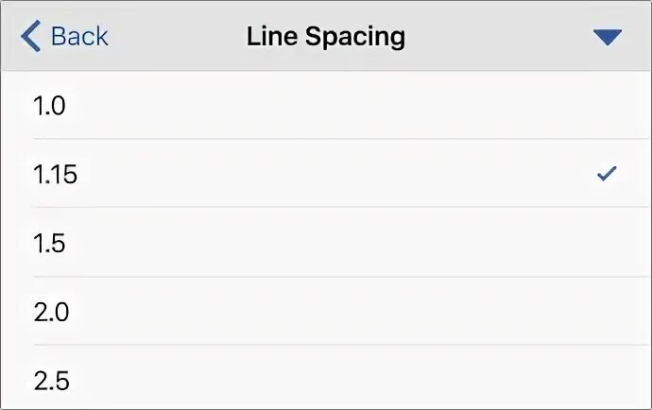This screenshot has width=652, height=410.
Task: Tap the blank right side of the 1.5 row
Action: point(567,243)
